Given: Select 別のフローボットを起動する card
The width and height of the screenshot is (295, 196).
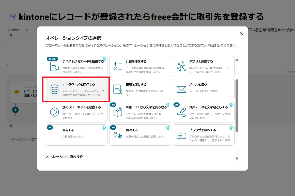Looking at the screenshot, I should click(x=76, y=112).
